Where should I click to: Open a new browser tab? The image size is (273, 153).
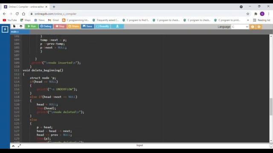click(x=54, y=7)
